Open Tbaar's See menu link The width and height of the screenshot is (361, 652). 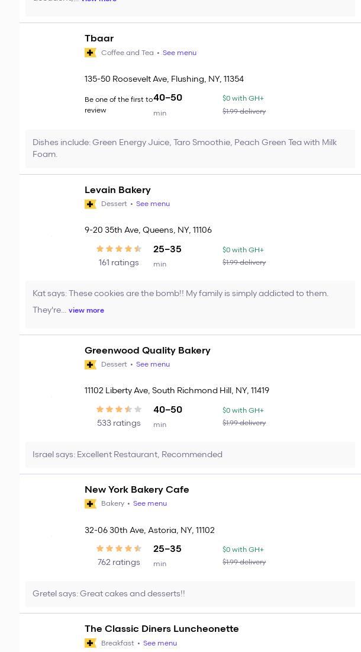pyautogui.click(x=179, y=53)
